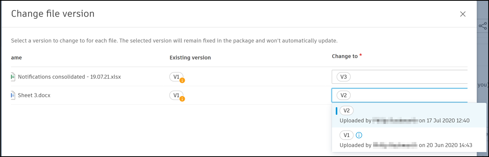Click orange info icon on Notifications file's V1
The height and width of the screenshot is (157, 489).
pos(182,80)
